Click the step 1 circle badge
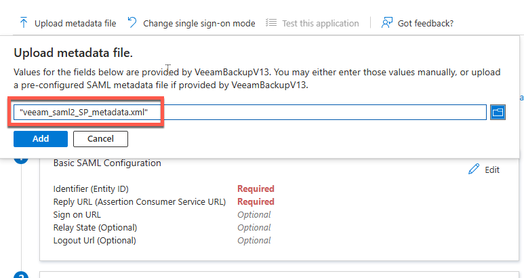The width and height of the screenshot is (524, 278). click(x=21, y=160)
